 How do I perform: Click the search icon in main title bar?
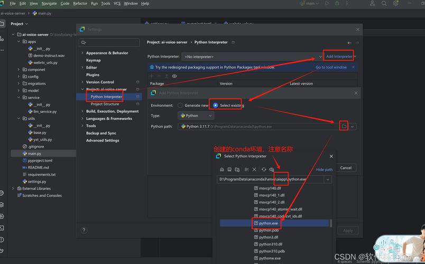tap(384, 3)
